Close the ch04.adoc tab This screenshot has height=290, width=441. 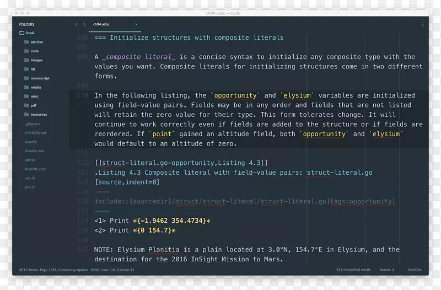coord(136,24)
